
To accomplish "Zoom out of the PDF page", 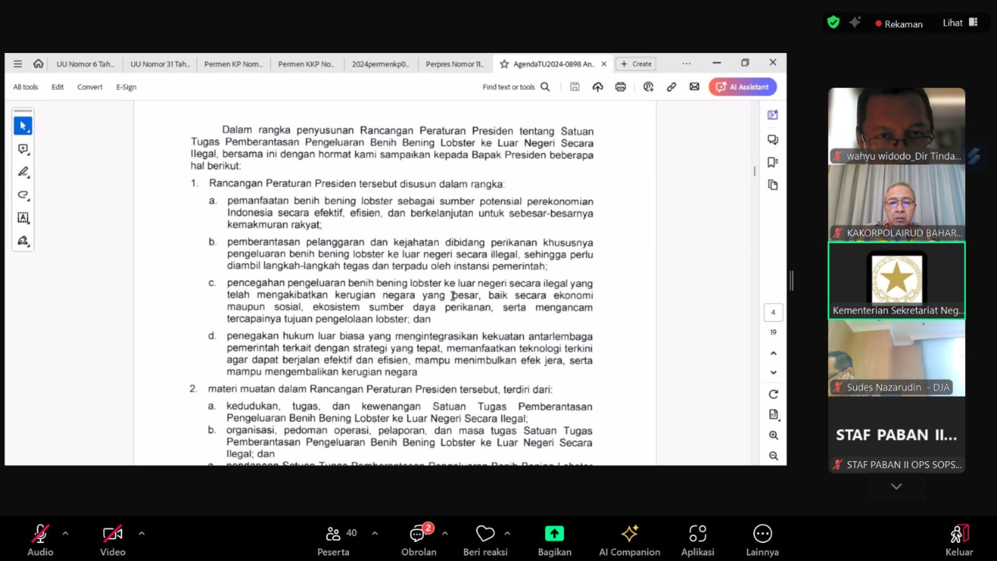I will coord(773,456).
